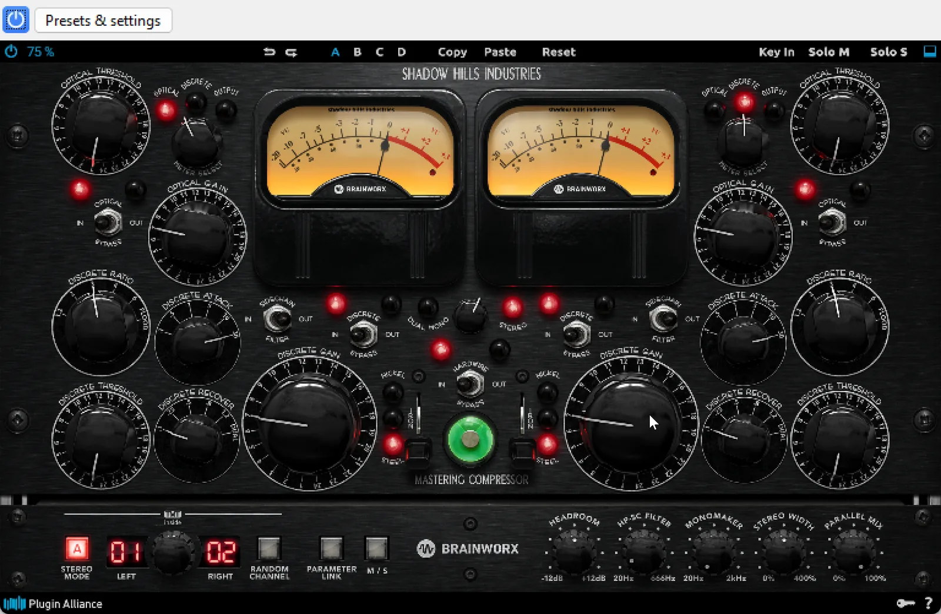Click the 01 Left channel number display
Screen dimensions: 941x614
(x=125, y=552)
